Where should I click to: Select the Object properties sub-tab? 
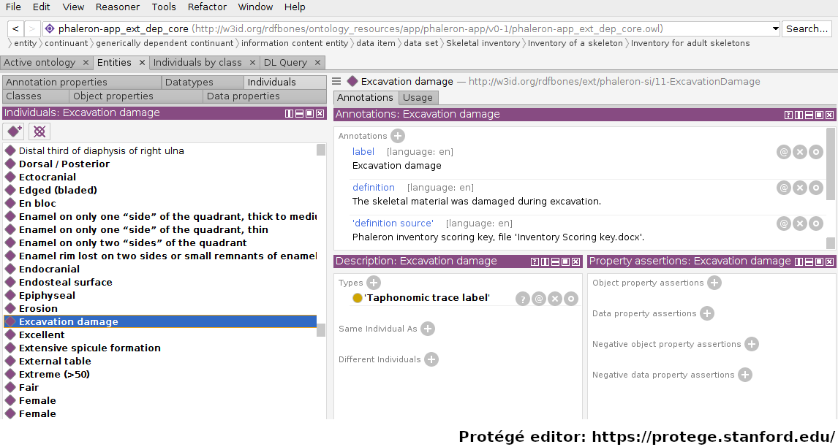pos(136,96)
